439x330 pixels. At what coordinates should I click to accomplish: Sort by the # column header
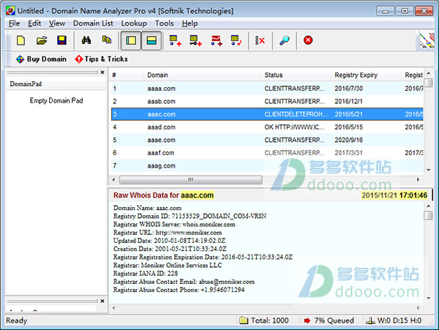point(127,75)
